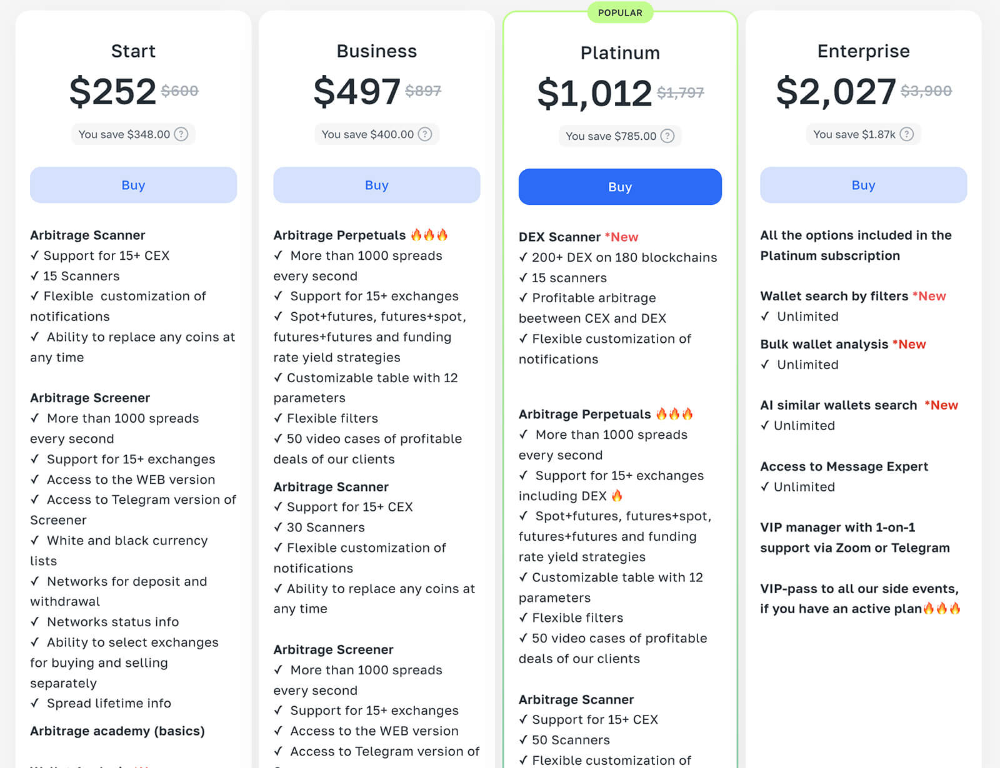Click fire icons beside Business Arbitrage Perpetuals
The image size is (1000, 768).
coord(429,235)
